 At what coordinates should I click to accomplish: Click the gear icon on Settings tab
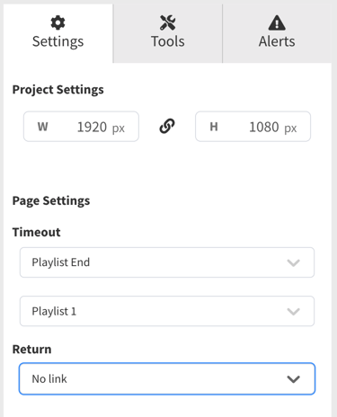[x=58, y=22]
